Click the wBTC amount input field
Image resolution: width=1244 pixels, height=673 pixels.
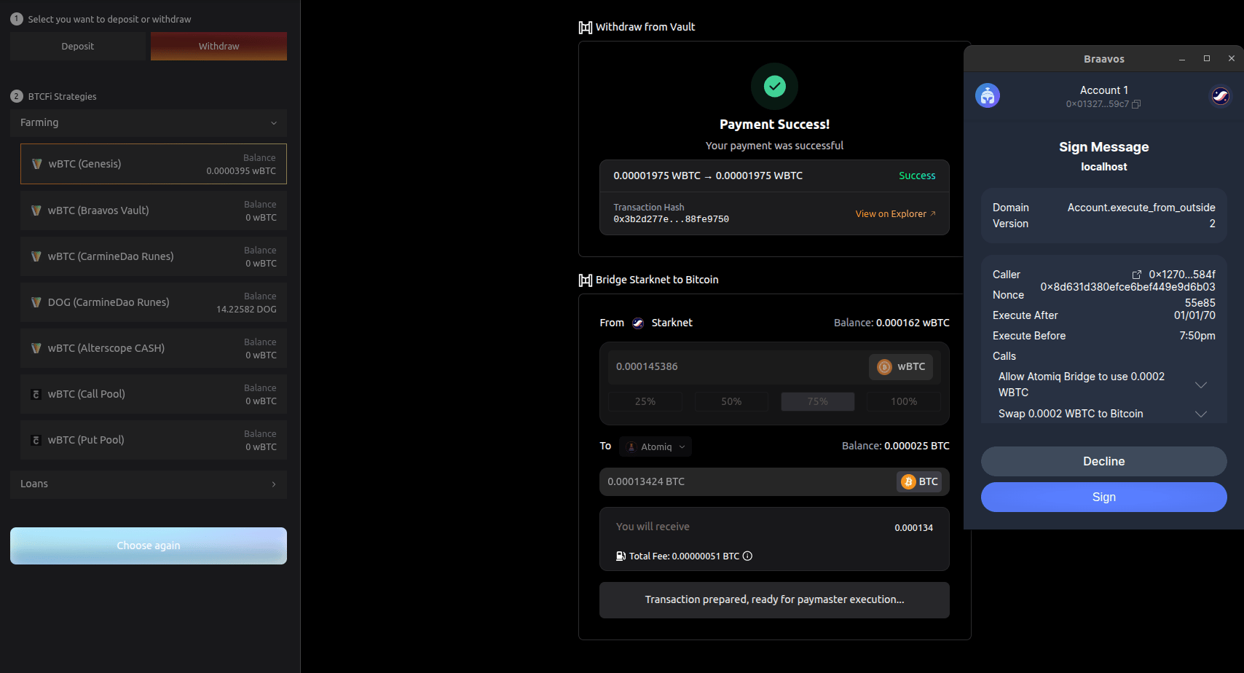click(736, 366)
